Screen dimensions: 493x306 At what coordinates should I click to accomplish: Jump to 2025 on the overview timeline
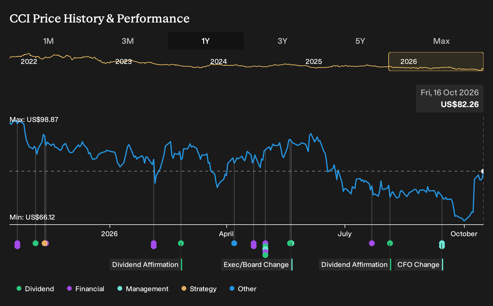click(x=314, y=62)
